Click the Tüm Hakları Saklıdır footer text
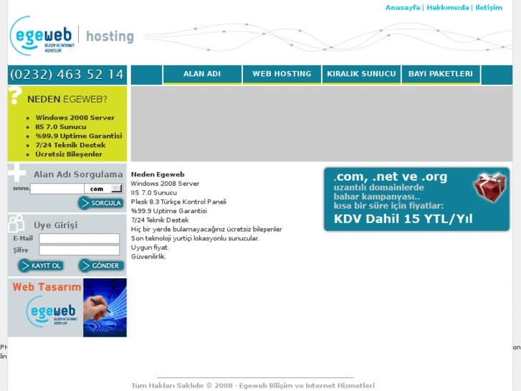 click(x=253, y=385)
